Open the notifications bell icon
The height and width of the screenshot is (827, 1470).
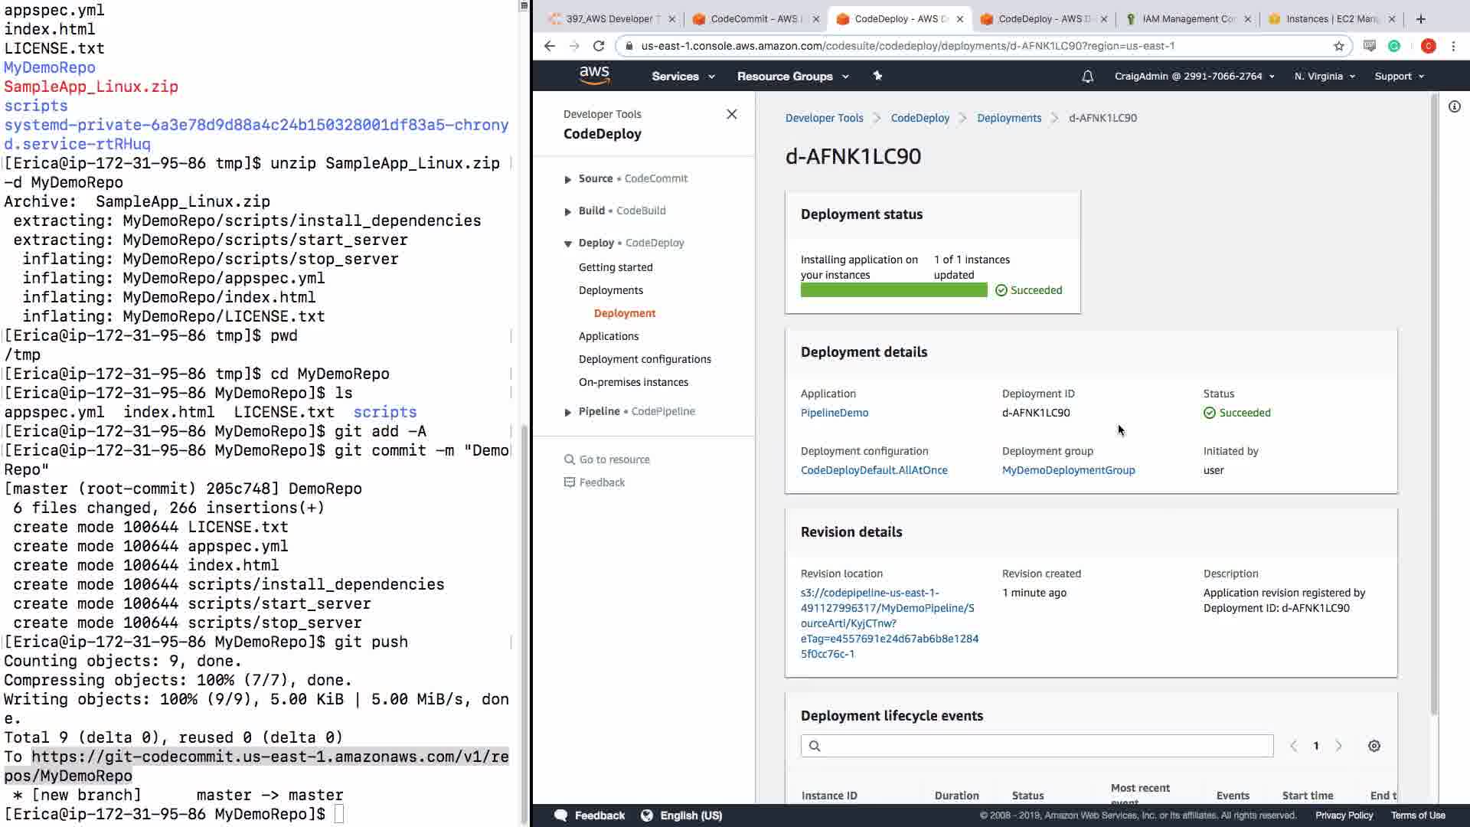point(1087,77)
